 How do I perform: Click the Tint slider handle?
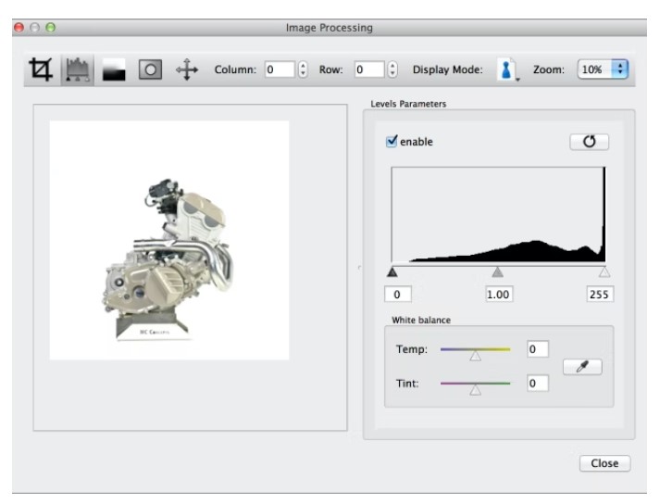point(475,389)
